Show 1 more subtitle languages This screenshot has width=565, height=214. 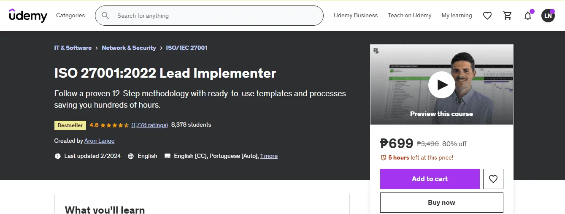269,156
